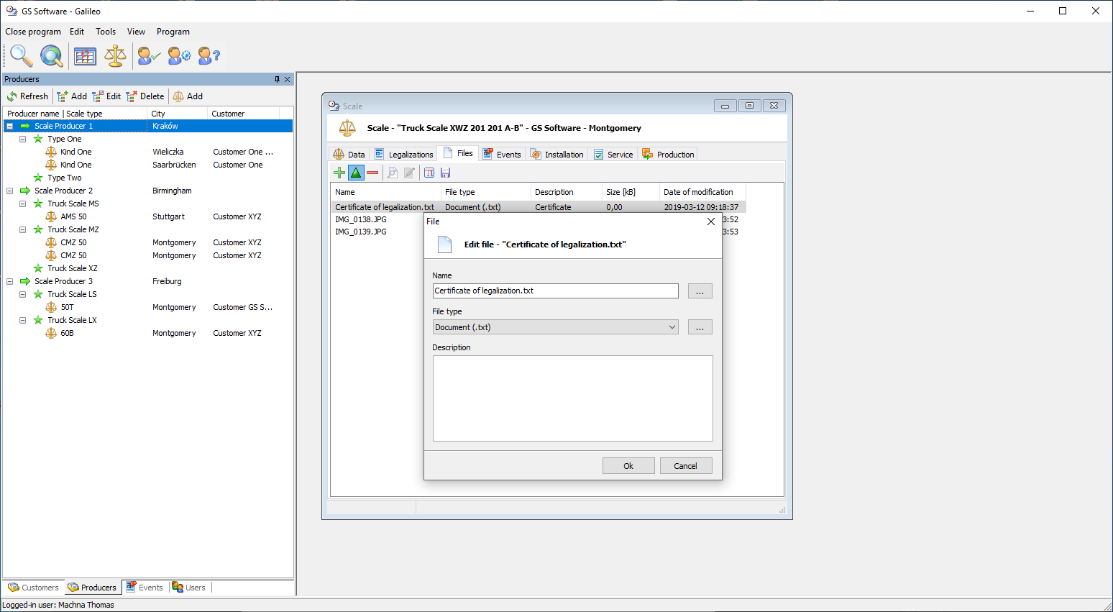Click the magnifying glass search toolbar icon
Image resolution: width=1113 pixels, height=612 pixels.
pos(21,55)
